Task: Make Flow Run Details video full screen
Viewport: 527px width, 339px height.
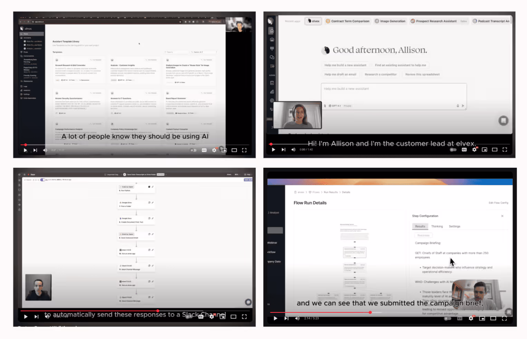Action: pyautogui.click(x=504, y=318)
